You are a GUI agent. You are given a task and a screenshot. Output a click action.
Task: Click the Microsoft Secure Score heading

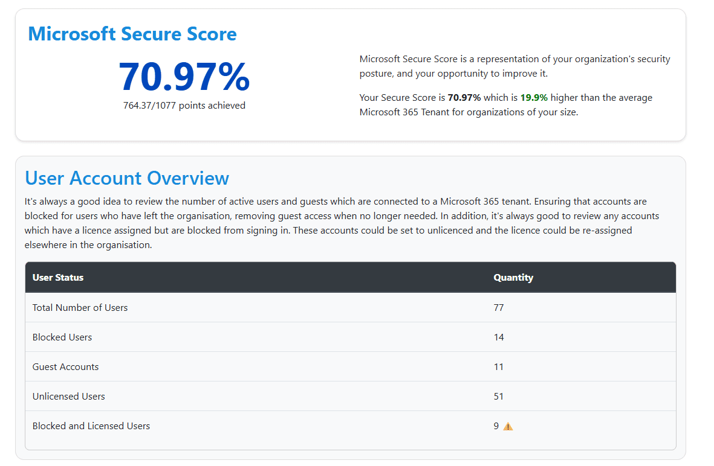pos(132,34)
